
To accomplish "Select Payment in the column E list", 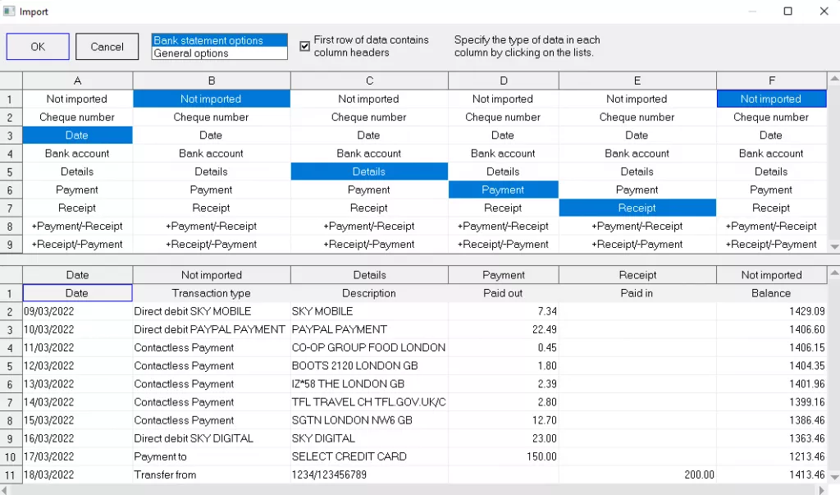I will pos(637,189).
